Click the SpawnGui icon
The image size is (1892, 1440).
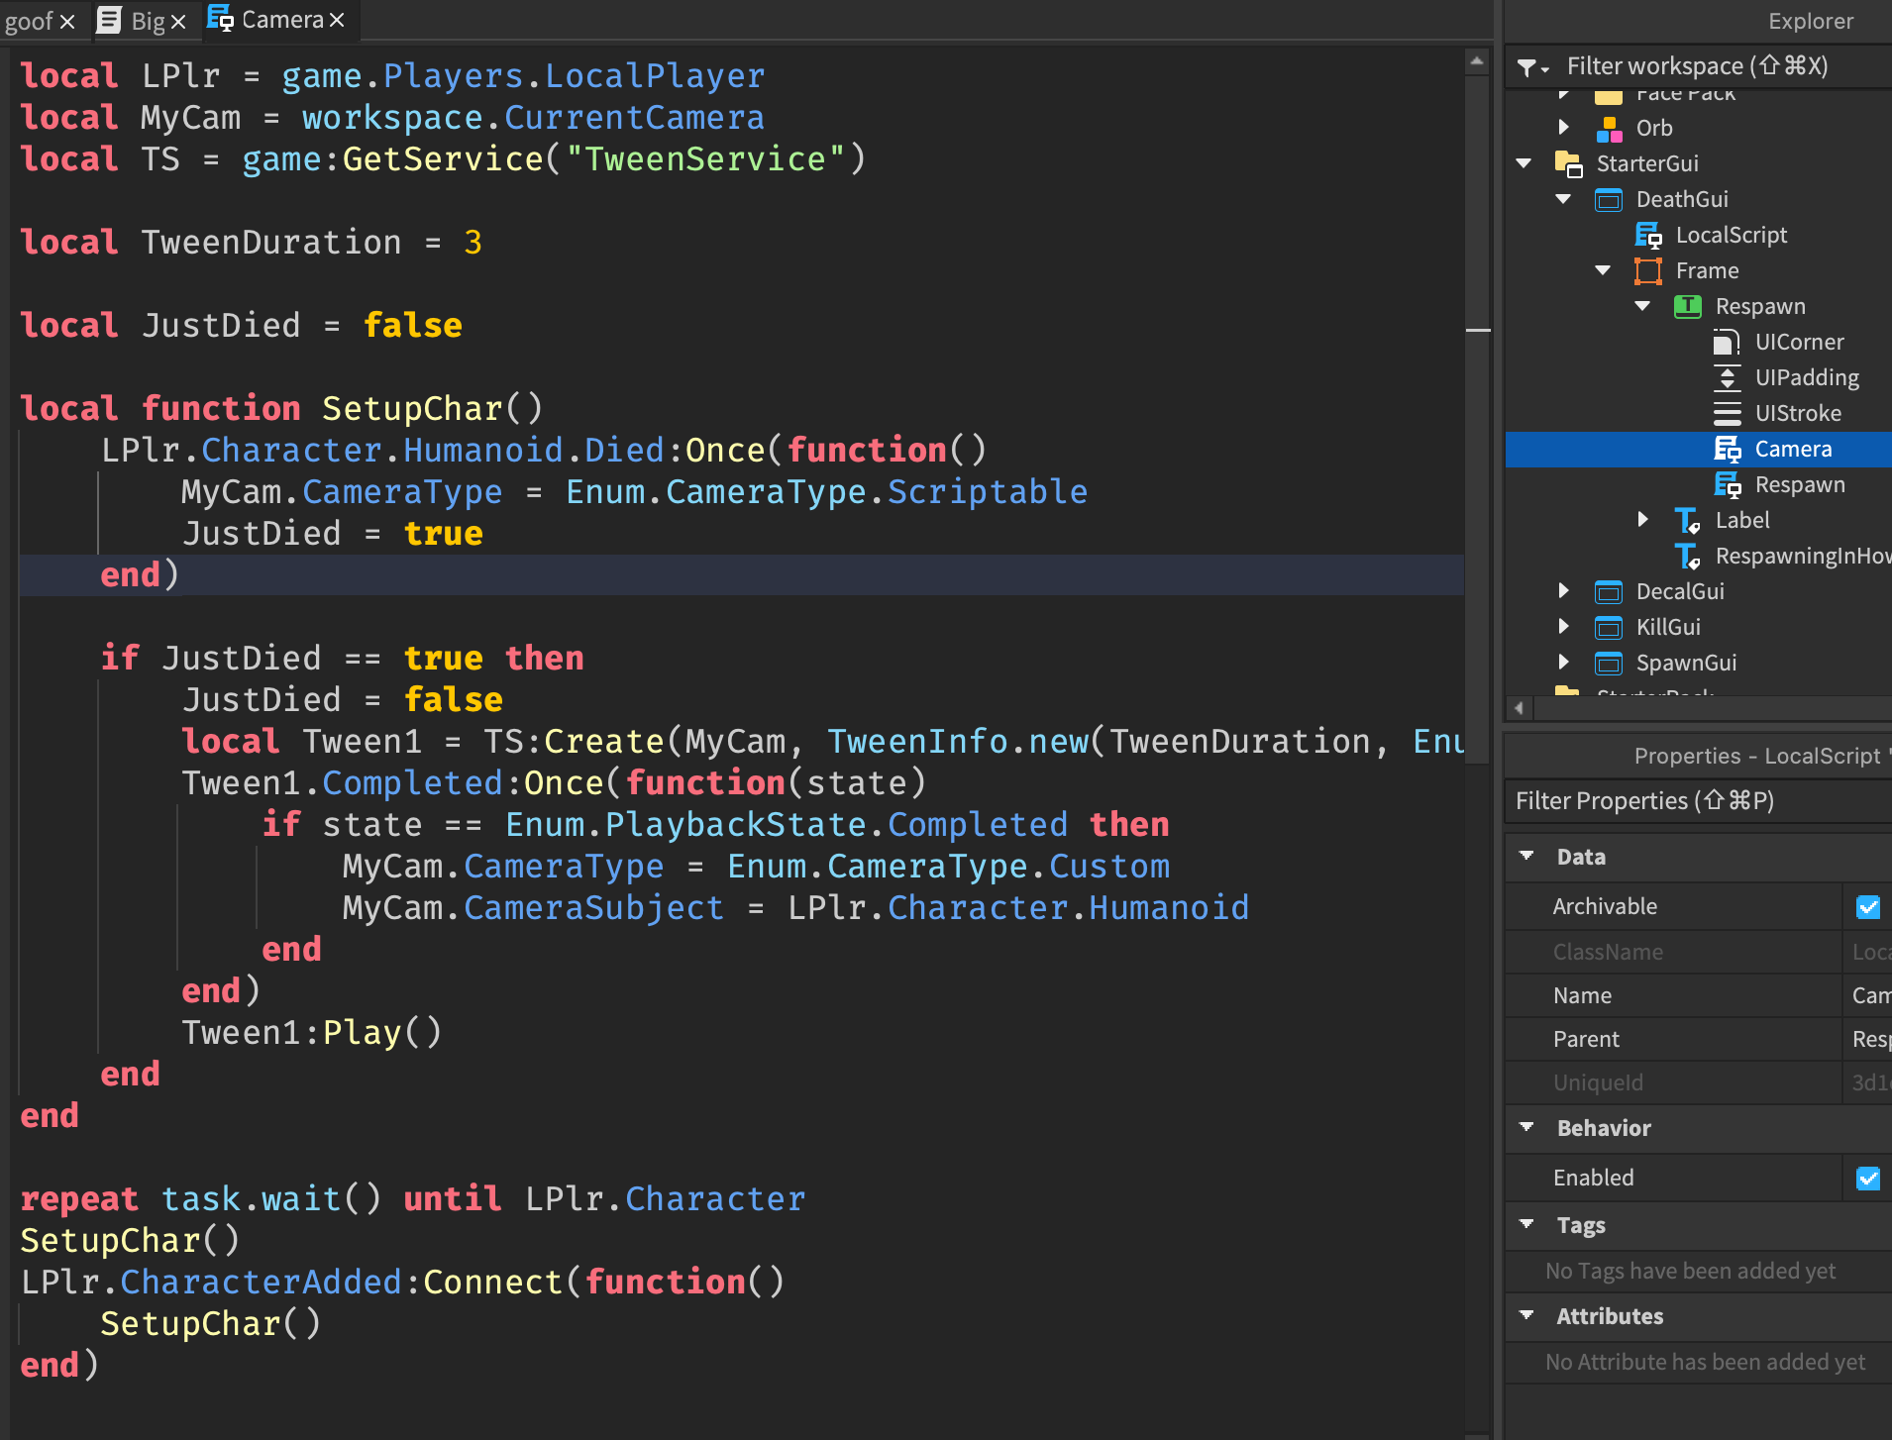(x=1609, y=664)
